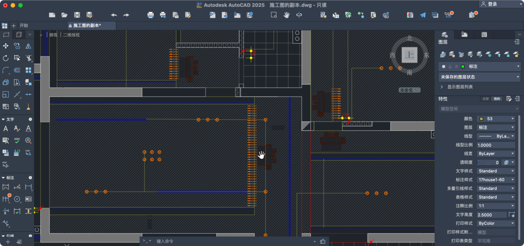Viewport: 524px width, 246px height.
Task: Select the Array tool
Action: click(28, 70)
